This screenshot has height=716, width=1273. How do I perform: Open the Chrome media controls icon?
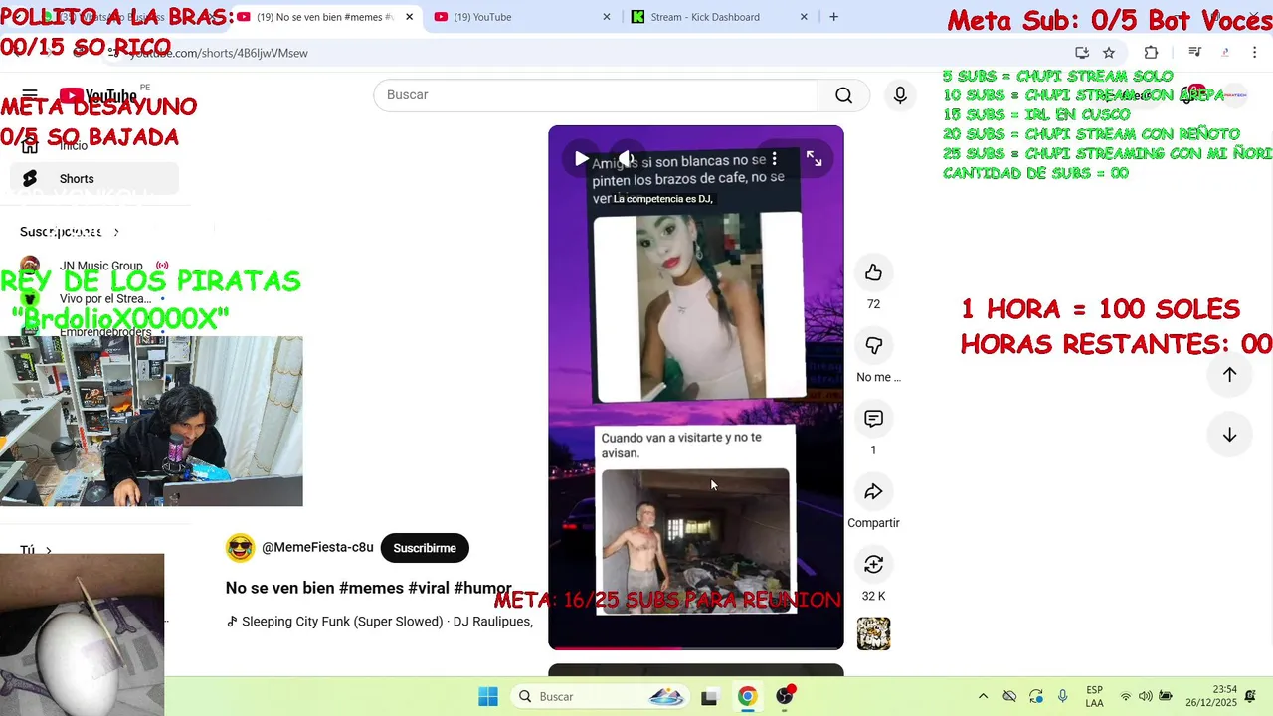(x=1195, y=53)
